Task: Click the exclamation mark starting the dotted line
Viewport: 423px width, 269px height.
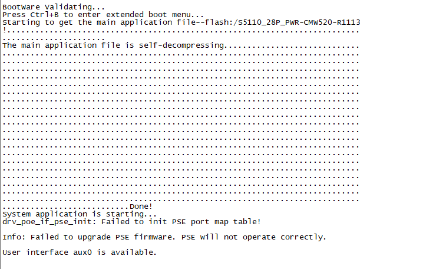Action: [x=4, y=29]
